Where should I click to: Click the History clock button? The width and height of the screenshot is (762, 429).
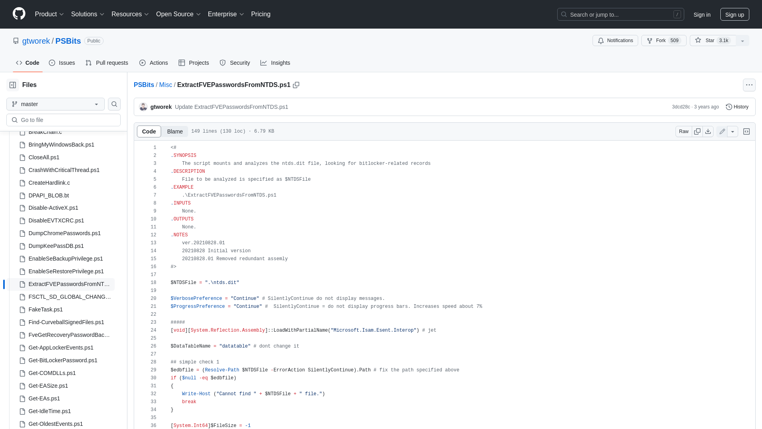[x=737, y=107]
